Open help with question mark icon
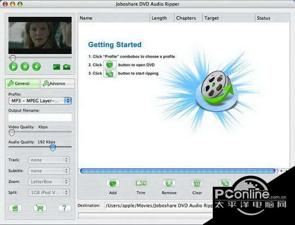This screenshot has width=295, height=225. tap(64, 208)
